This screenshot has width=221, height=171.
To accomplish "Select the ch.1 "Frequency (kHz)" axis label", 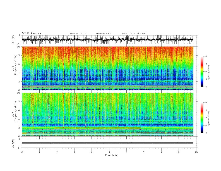I will 16,65.
